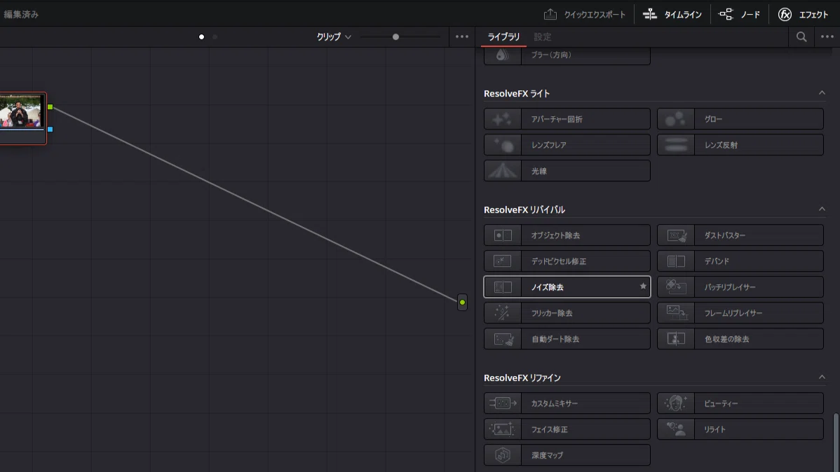Collapse the ResolveFX Revival (リバイバル) section
This screenshot has width=840, height=472.
pos(822,209)
